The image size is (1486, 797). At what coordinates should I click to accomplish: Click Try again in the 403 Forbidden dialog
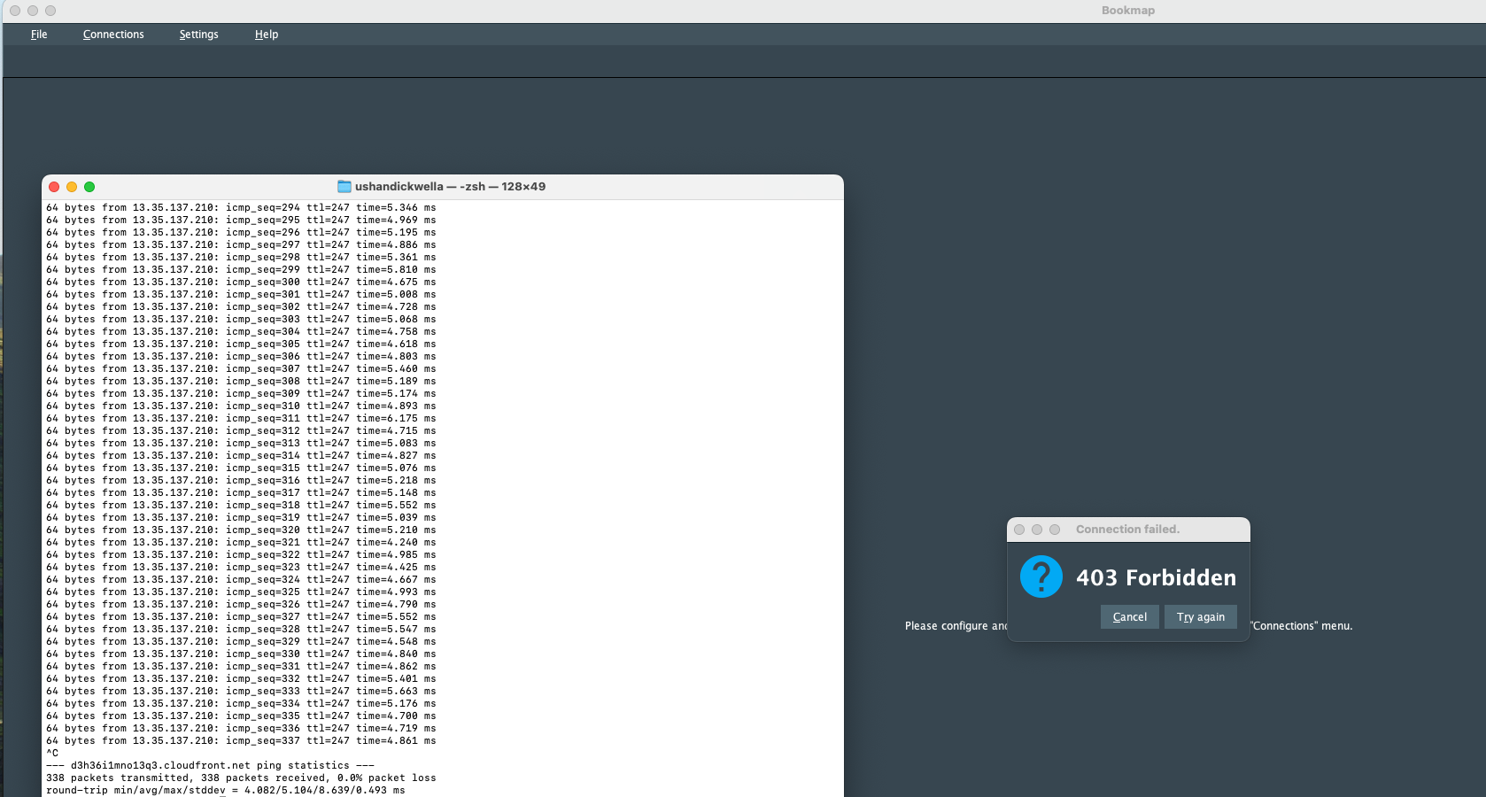(1200, 617)
